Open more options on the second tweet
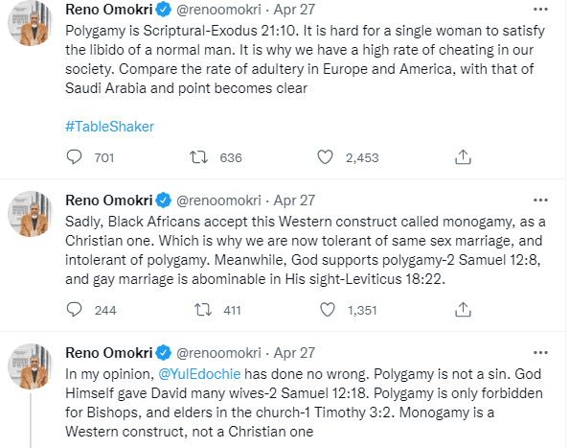The height and width of the screenshot is (448, 569). click(540, 200)
